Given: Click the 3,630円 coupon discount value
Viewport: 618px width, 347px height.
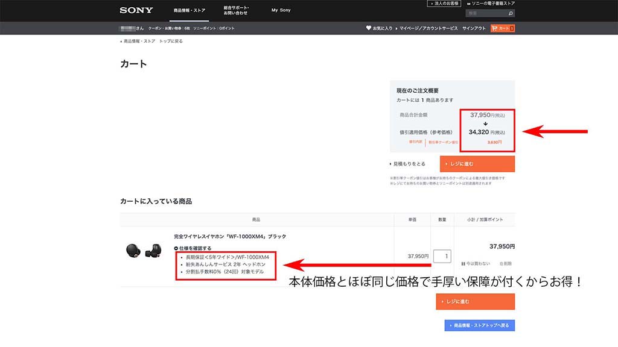Looking at the screenshot, I should (494, 142).
